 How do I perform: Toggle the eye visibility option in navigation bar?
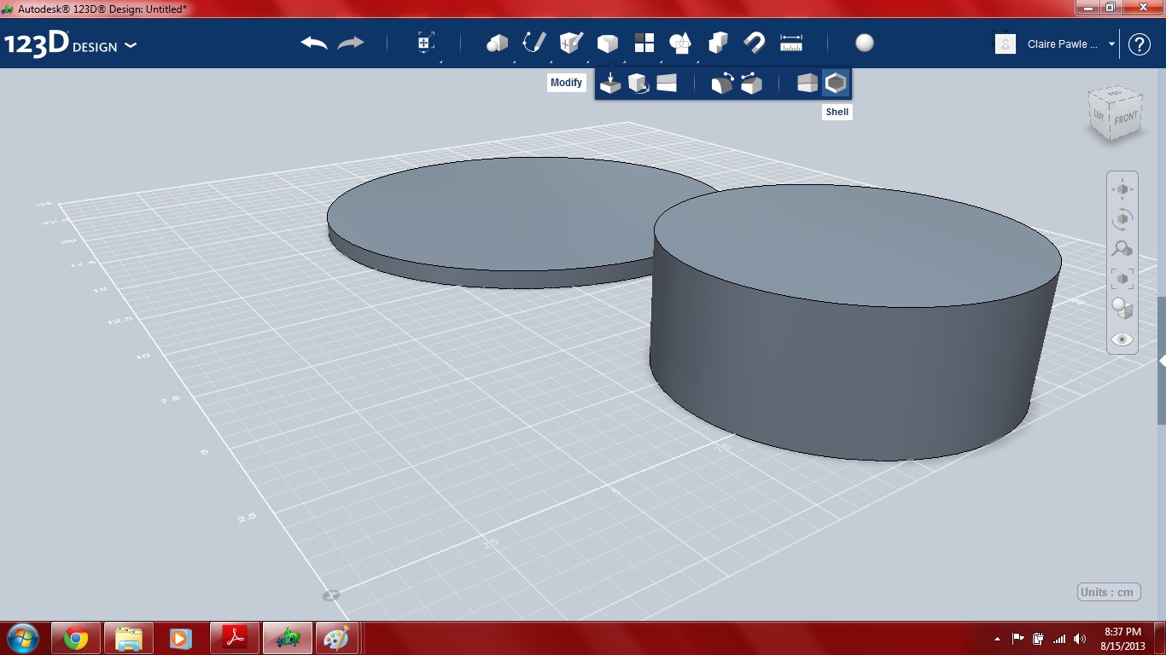pos(1122,339)
